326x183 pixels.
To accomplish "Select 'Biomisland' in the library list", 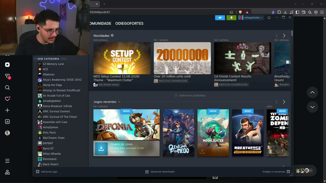I will point(50,159).
